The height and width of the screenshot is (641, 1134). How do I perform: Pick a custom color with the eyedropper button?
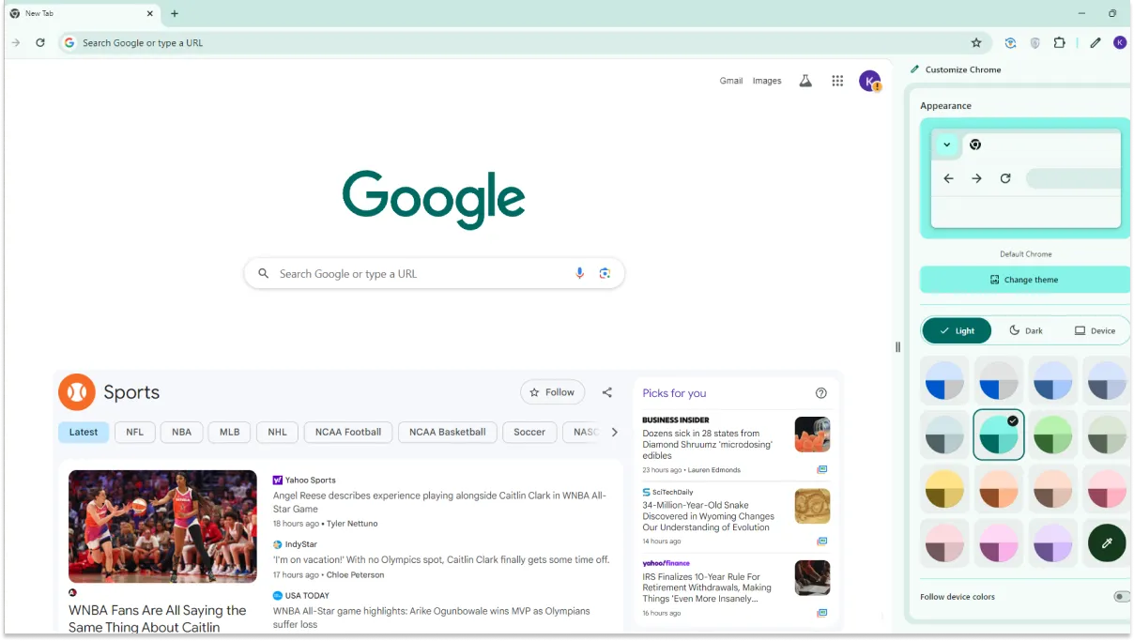pyautogui.click(x=1107, y=542)
